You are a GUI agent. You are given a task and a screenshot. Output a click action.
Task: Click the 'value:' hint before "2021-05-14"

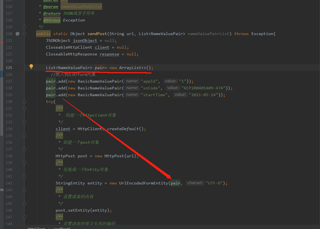pyautogui.click(x=180, y=95)
